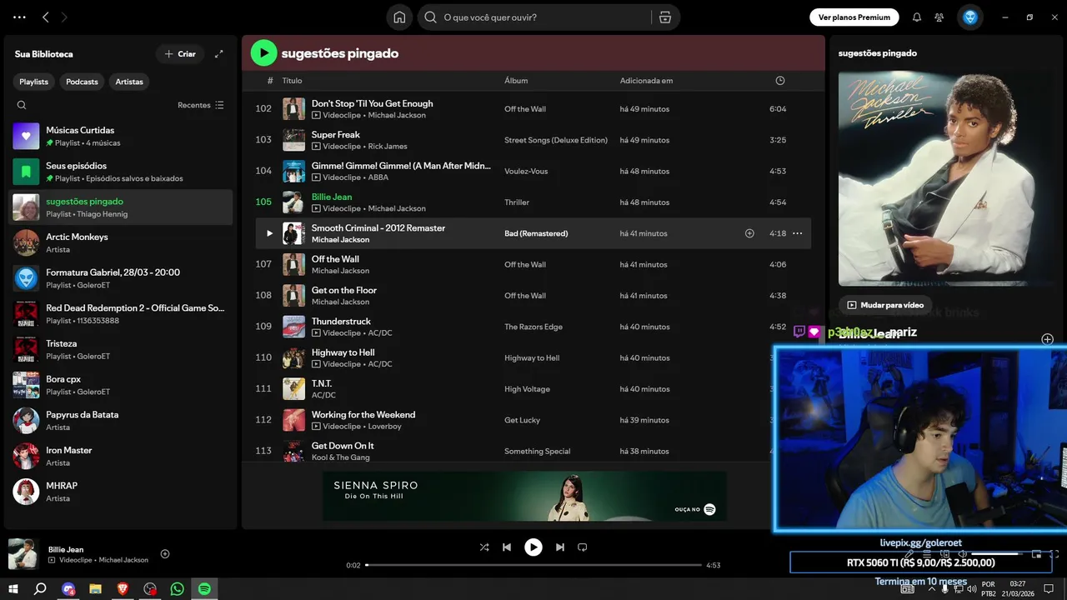Open friend activity icon in top bar
Image resolution: width=1067 pixels, height=600 pixels.
pos(939,17)
